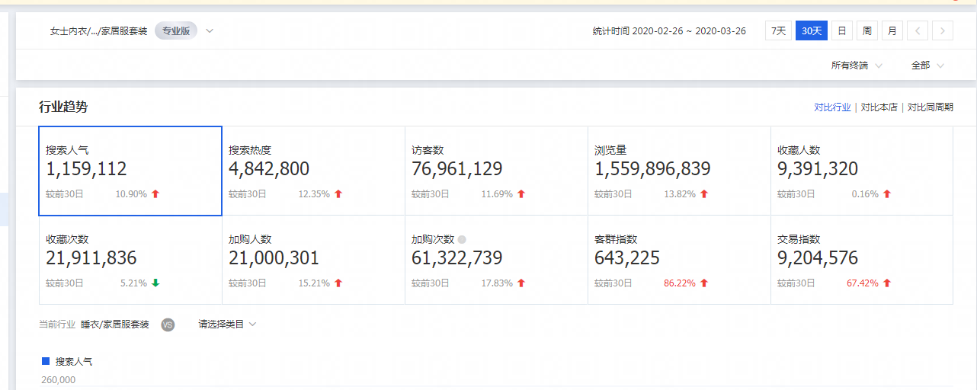This screenshot has height=390, width=977.
Task: Click the red up arrow in 客群指数
Action: pos(704,283)
